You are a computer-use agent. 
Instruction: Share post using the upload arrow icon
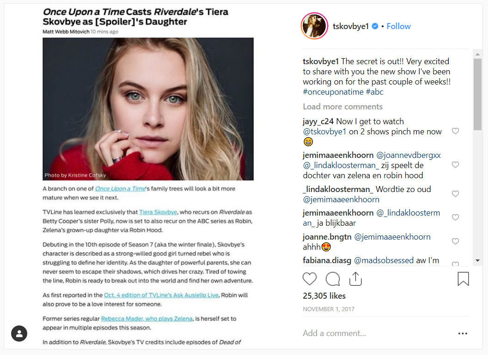pyautogui.click(x=355, y=278)
